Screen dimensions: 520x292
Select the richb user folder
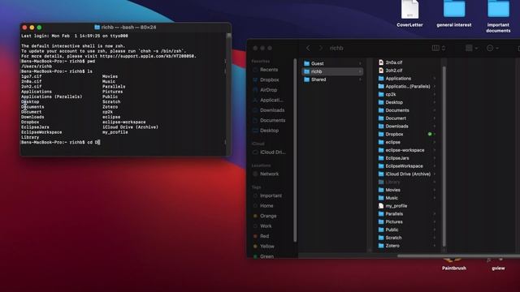tap(332, 71)
